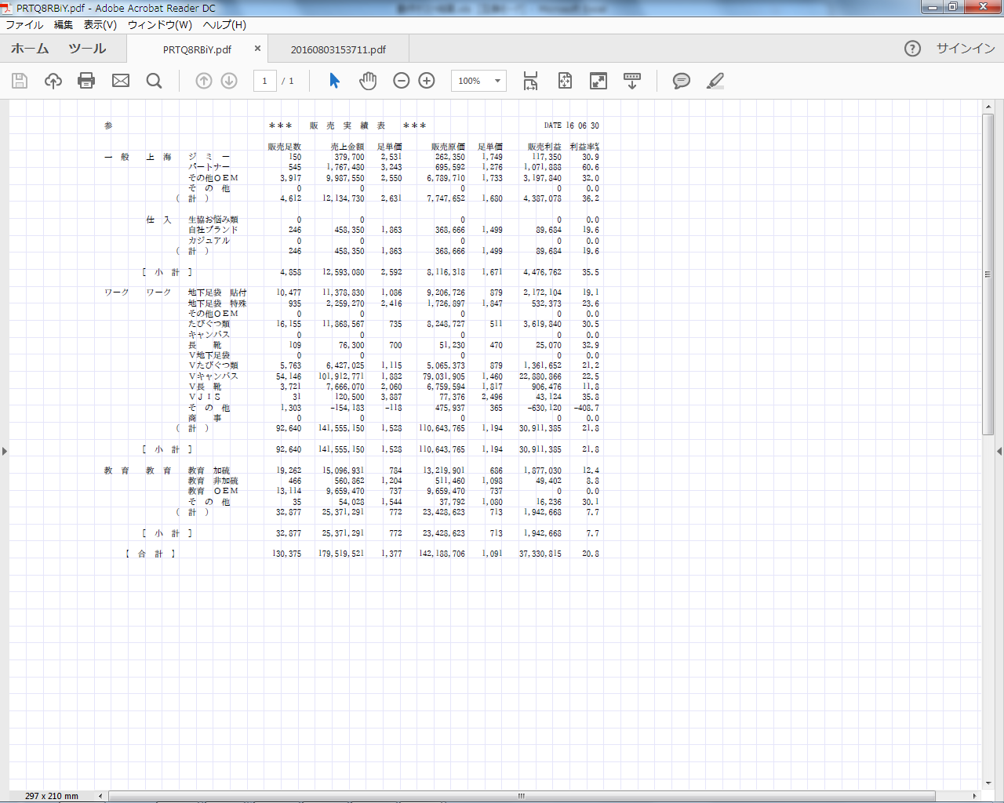Add a comment with speech bubble icon

coord(682,81)
